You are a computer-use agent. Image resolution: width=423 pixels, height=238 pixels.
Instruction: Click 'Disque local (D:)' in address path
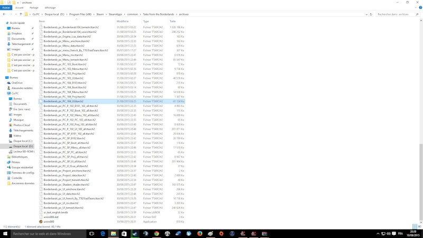54,14
